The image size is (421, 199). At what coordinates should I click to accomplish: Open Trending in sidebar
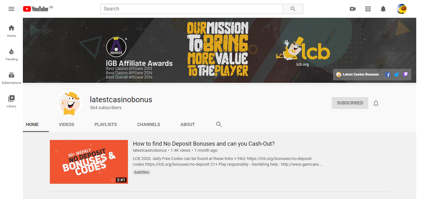11,54
